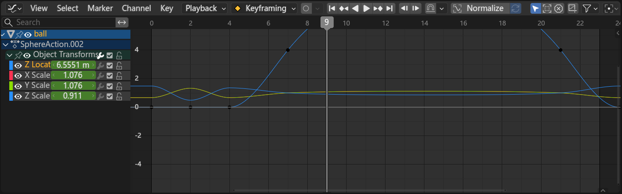The width and height of the screenshot is (622, 194).
Task: Click the Z Location value field
Action: (73, 65)
